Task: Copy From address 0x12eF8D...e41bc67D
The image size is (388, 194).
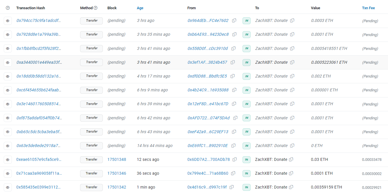Action: (234, 104)
